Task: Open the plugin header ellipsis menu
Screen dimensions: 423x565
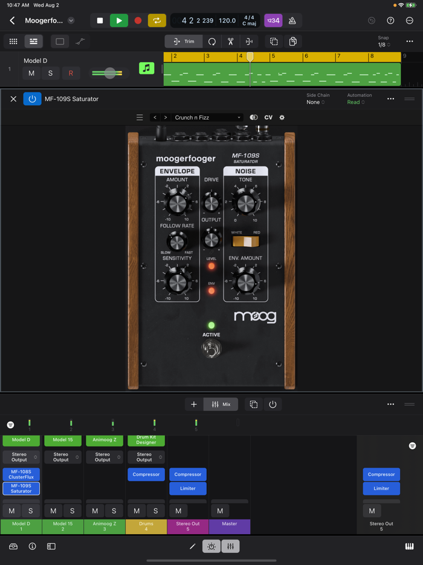Action: tap(390, 99)
